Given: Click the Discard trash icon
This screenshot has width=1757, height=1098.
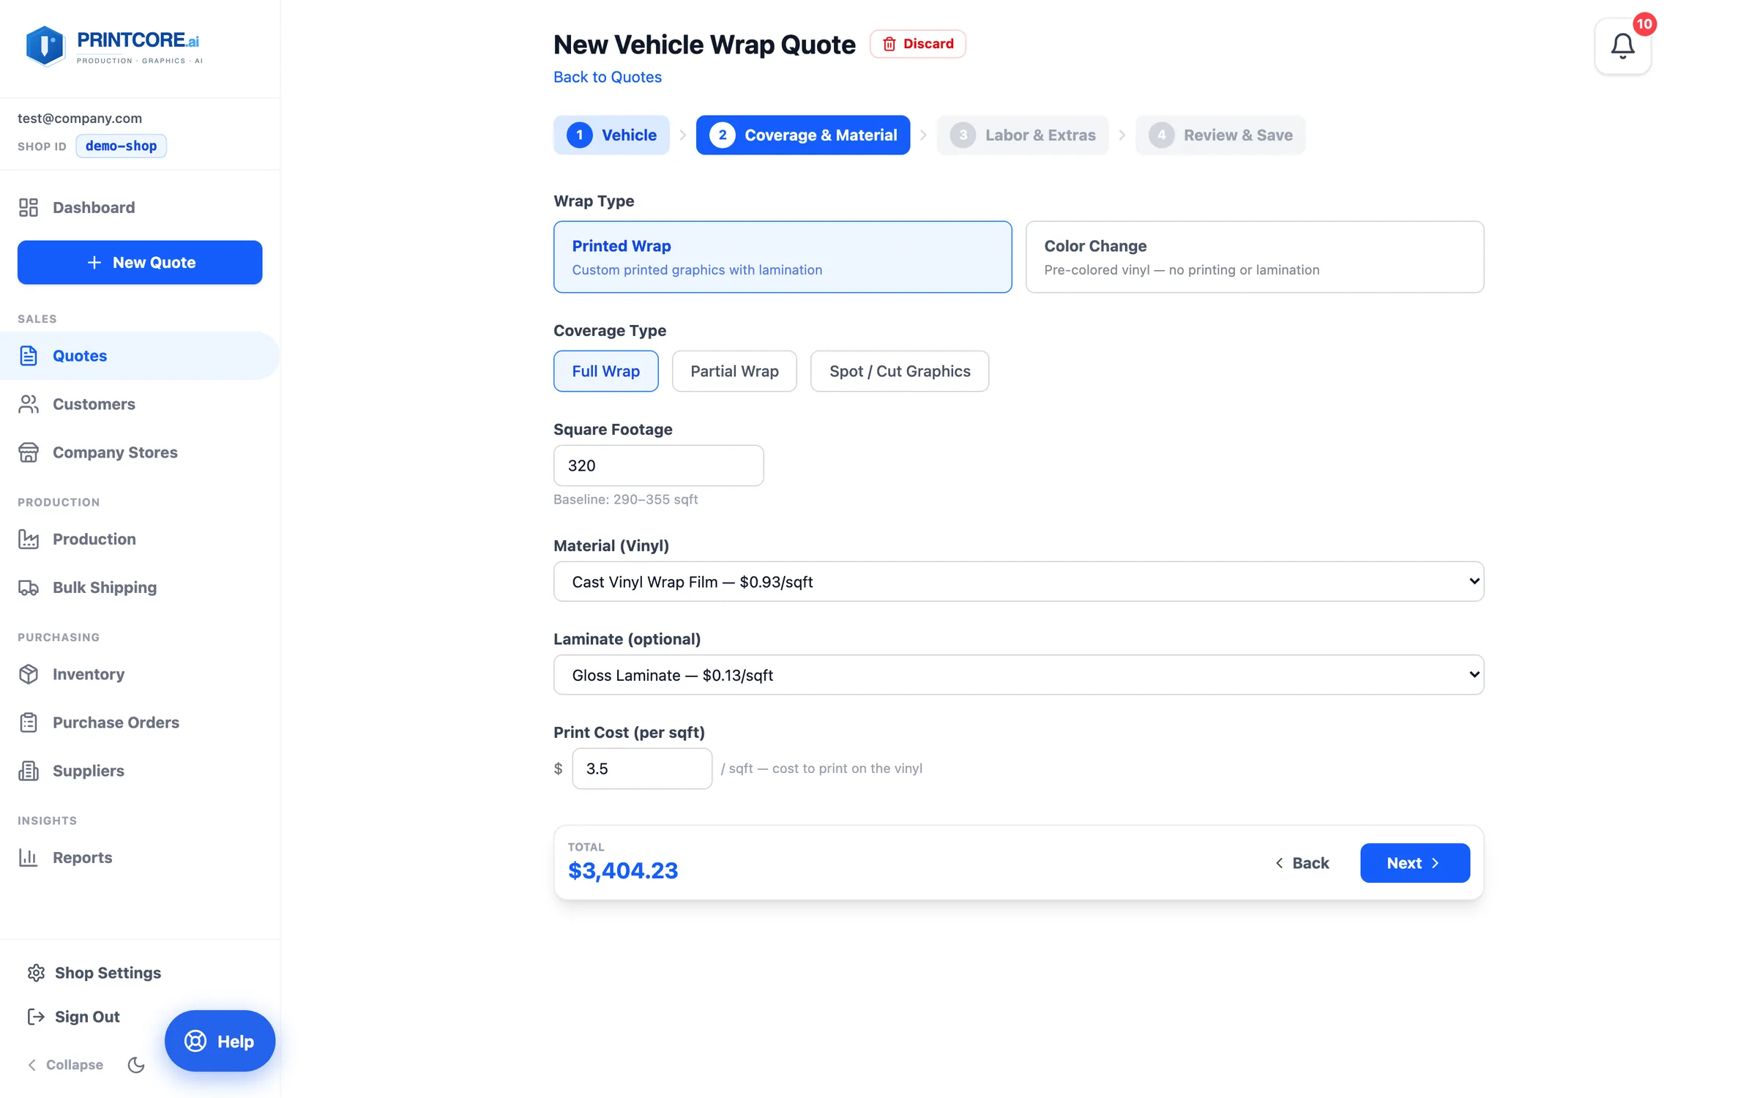Looking at the screenshot, I should pyautogui.click(x=889, y=44).
